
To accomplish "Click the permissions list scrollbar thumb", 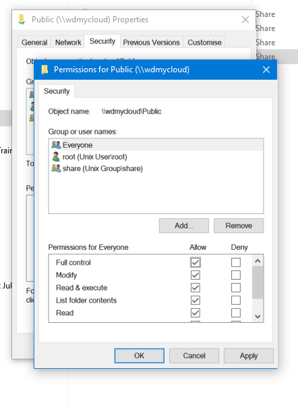I will pos(258,282).
